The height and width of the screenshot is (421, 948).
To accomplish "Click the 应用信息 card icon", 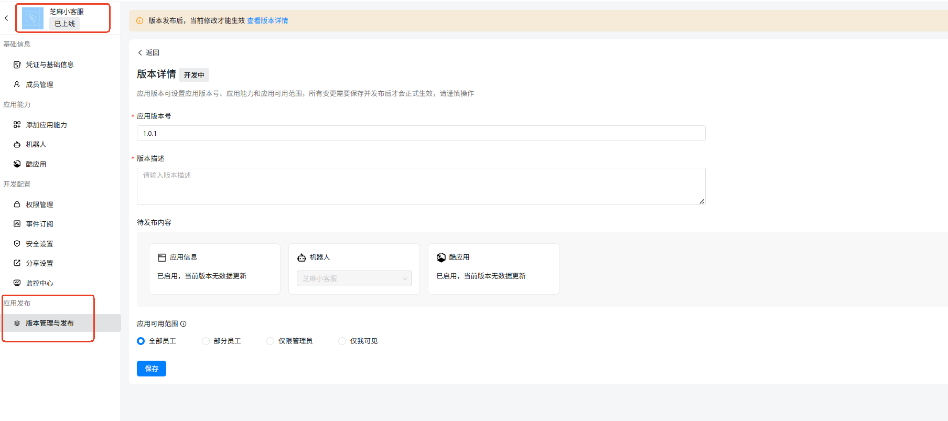I will coord(162,257).
